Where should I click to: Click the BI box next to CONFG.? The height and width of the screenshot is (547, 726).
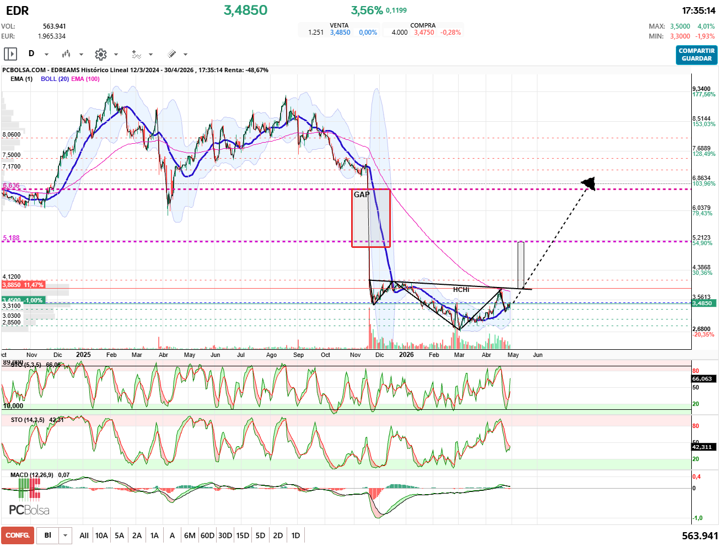pyautogui.click(x=48, y=535)
